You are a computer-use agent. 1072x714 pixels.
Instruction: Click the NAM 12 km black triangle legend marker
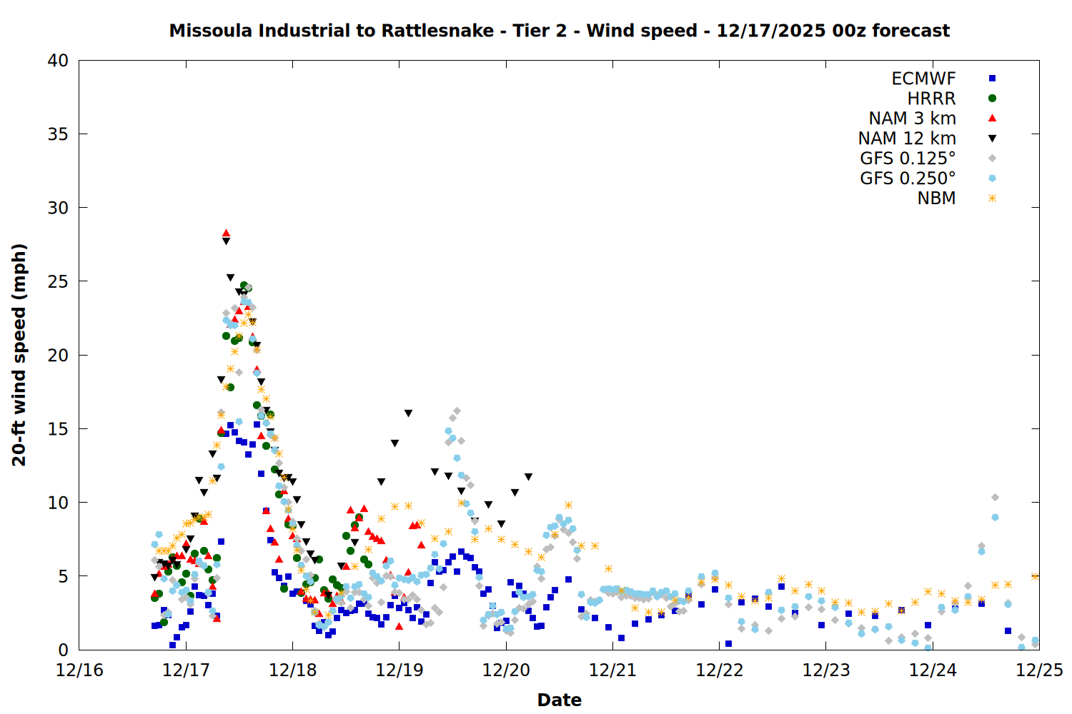[992, 139]
